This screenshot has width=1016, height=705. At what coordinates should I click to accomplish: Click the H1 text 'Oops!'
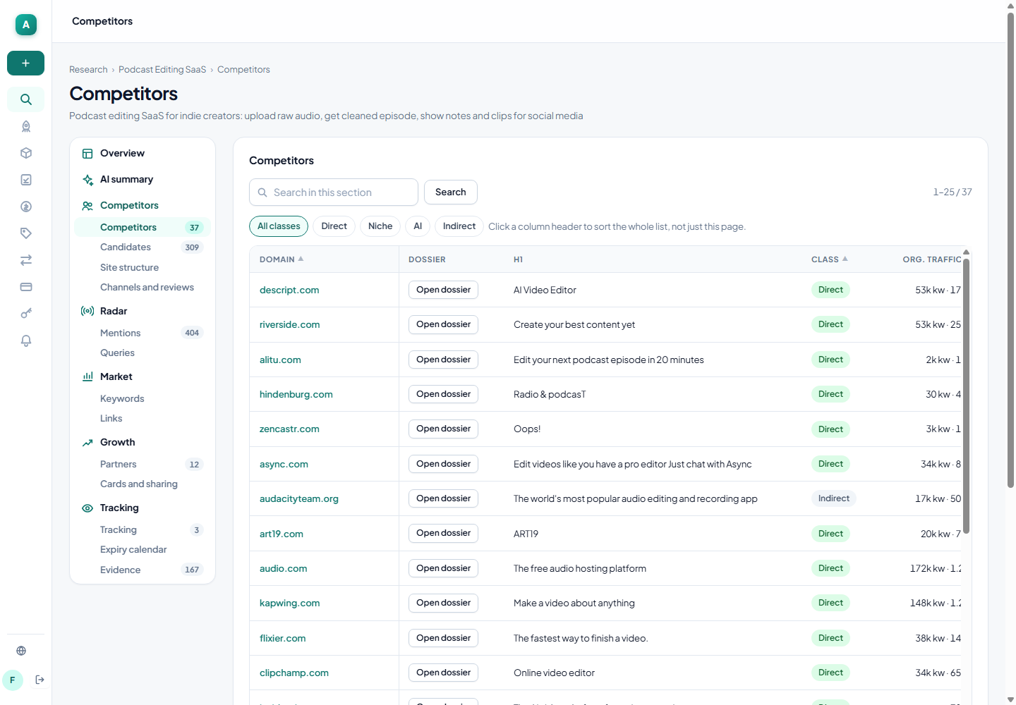527,429
